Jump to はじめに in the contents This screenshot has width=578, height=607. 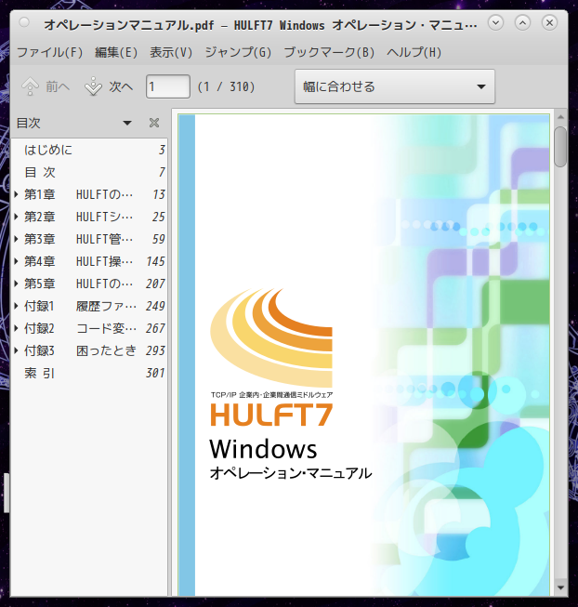tap(89, 150)
